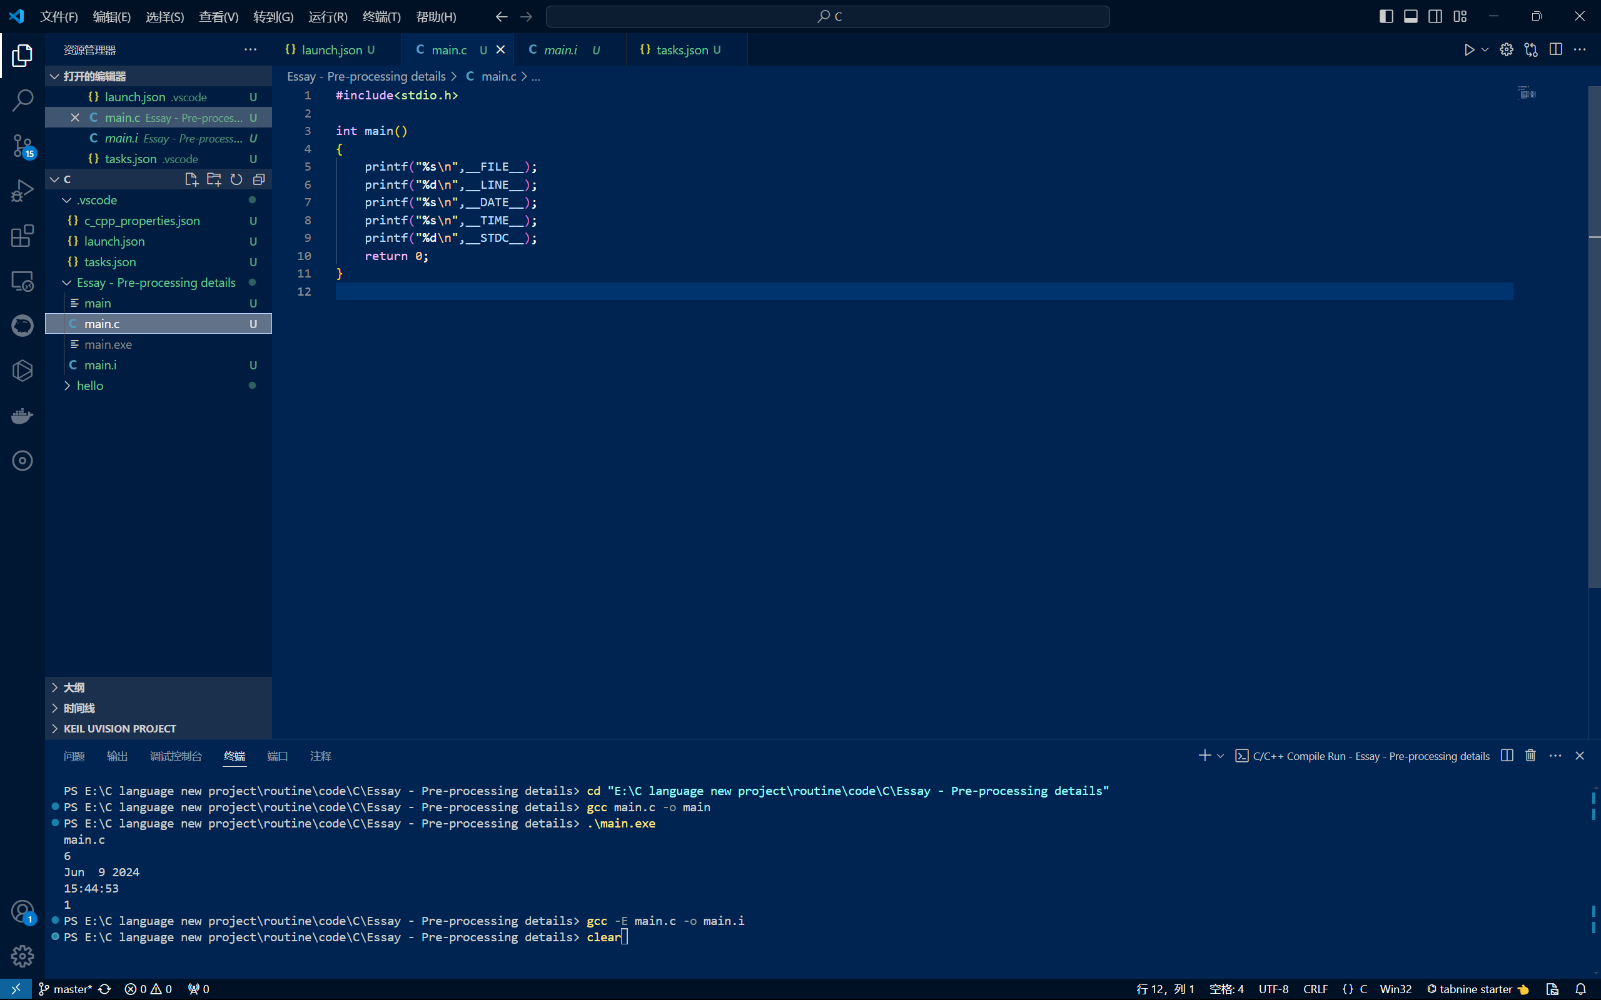Click 空格: 4 indentation setting
1601x1000 pixels.
[1226, 989]
